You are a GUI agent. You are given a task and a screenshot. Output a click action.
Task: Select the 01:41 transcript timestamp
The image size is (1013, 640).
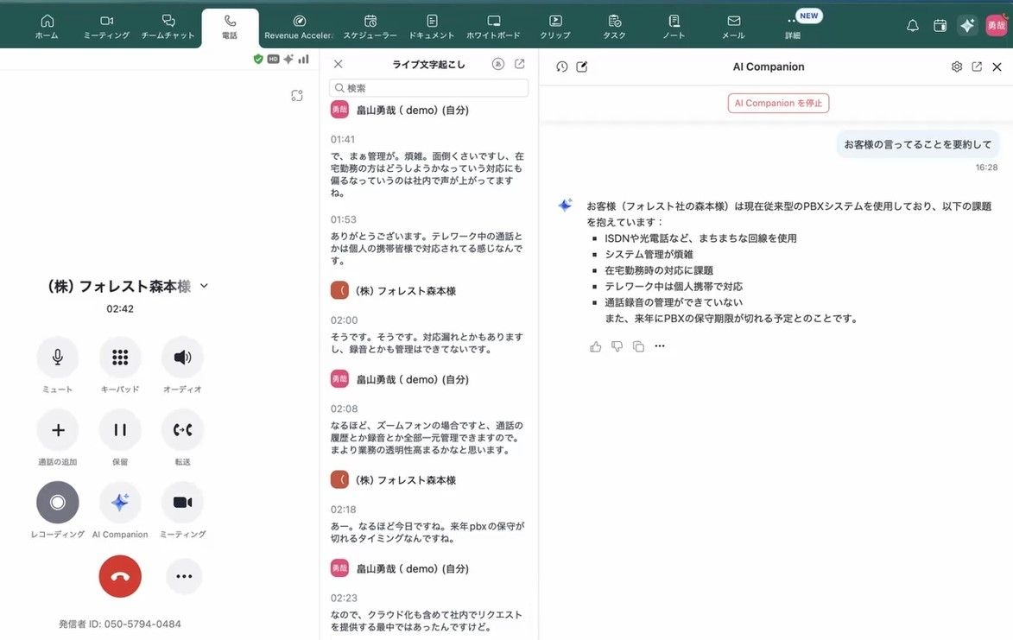[x=342, y=140]
